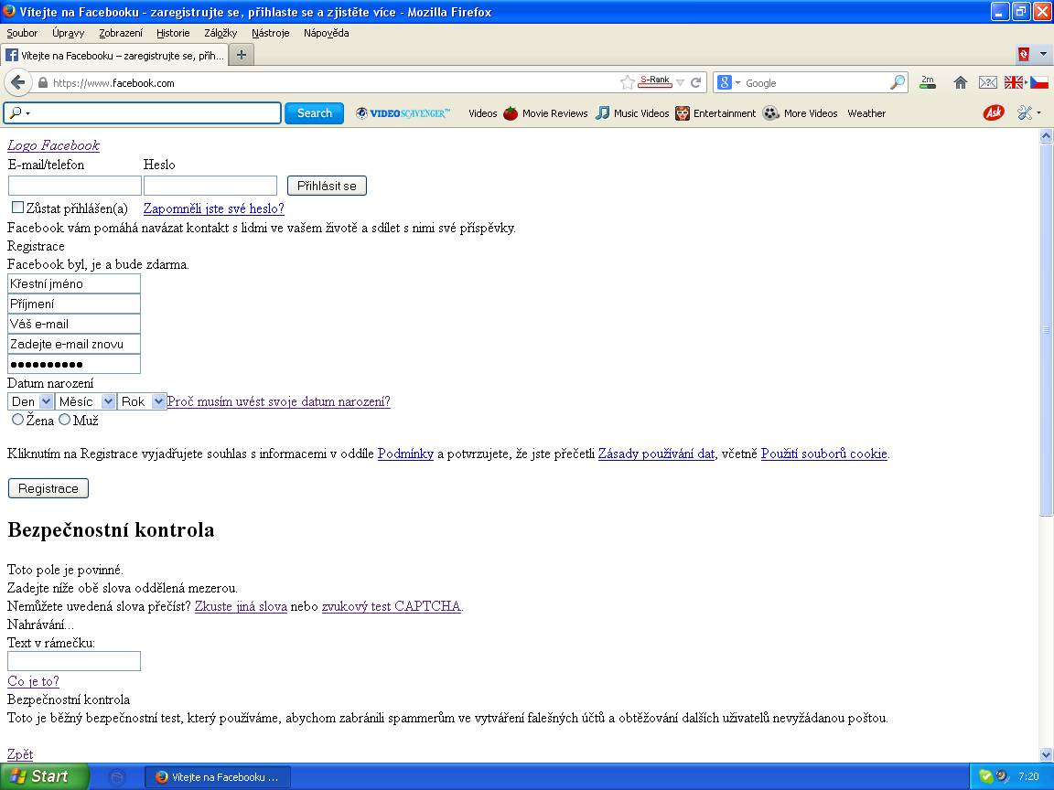Viewport: 1054px width, 790px height.
Task: Go back with the browser back arrow
Action: coord(18,82)
